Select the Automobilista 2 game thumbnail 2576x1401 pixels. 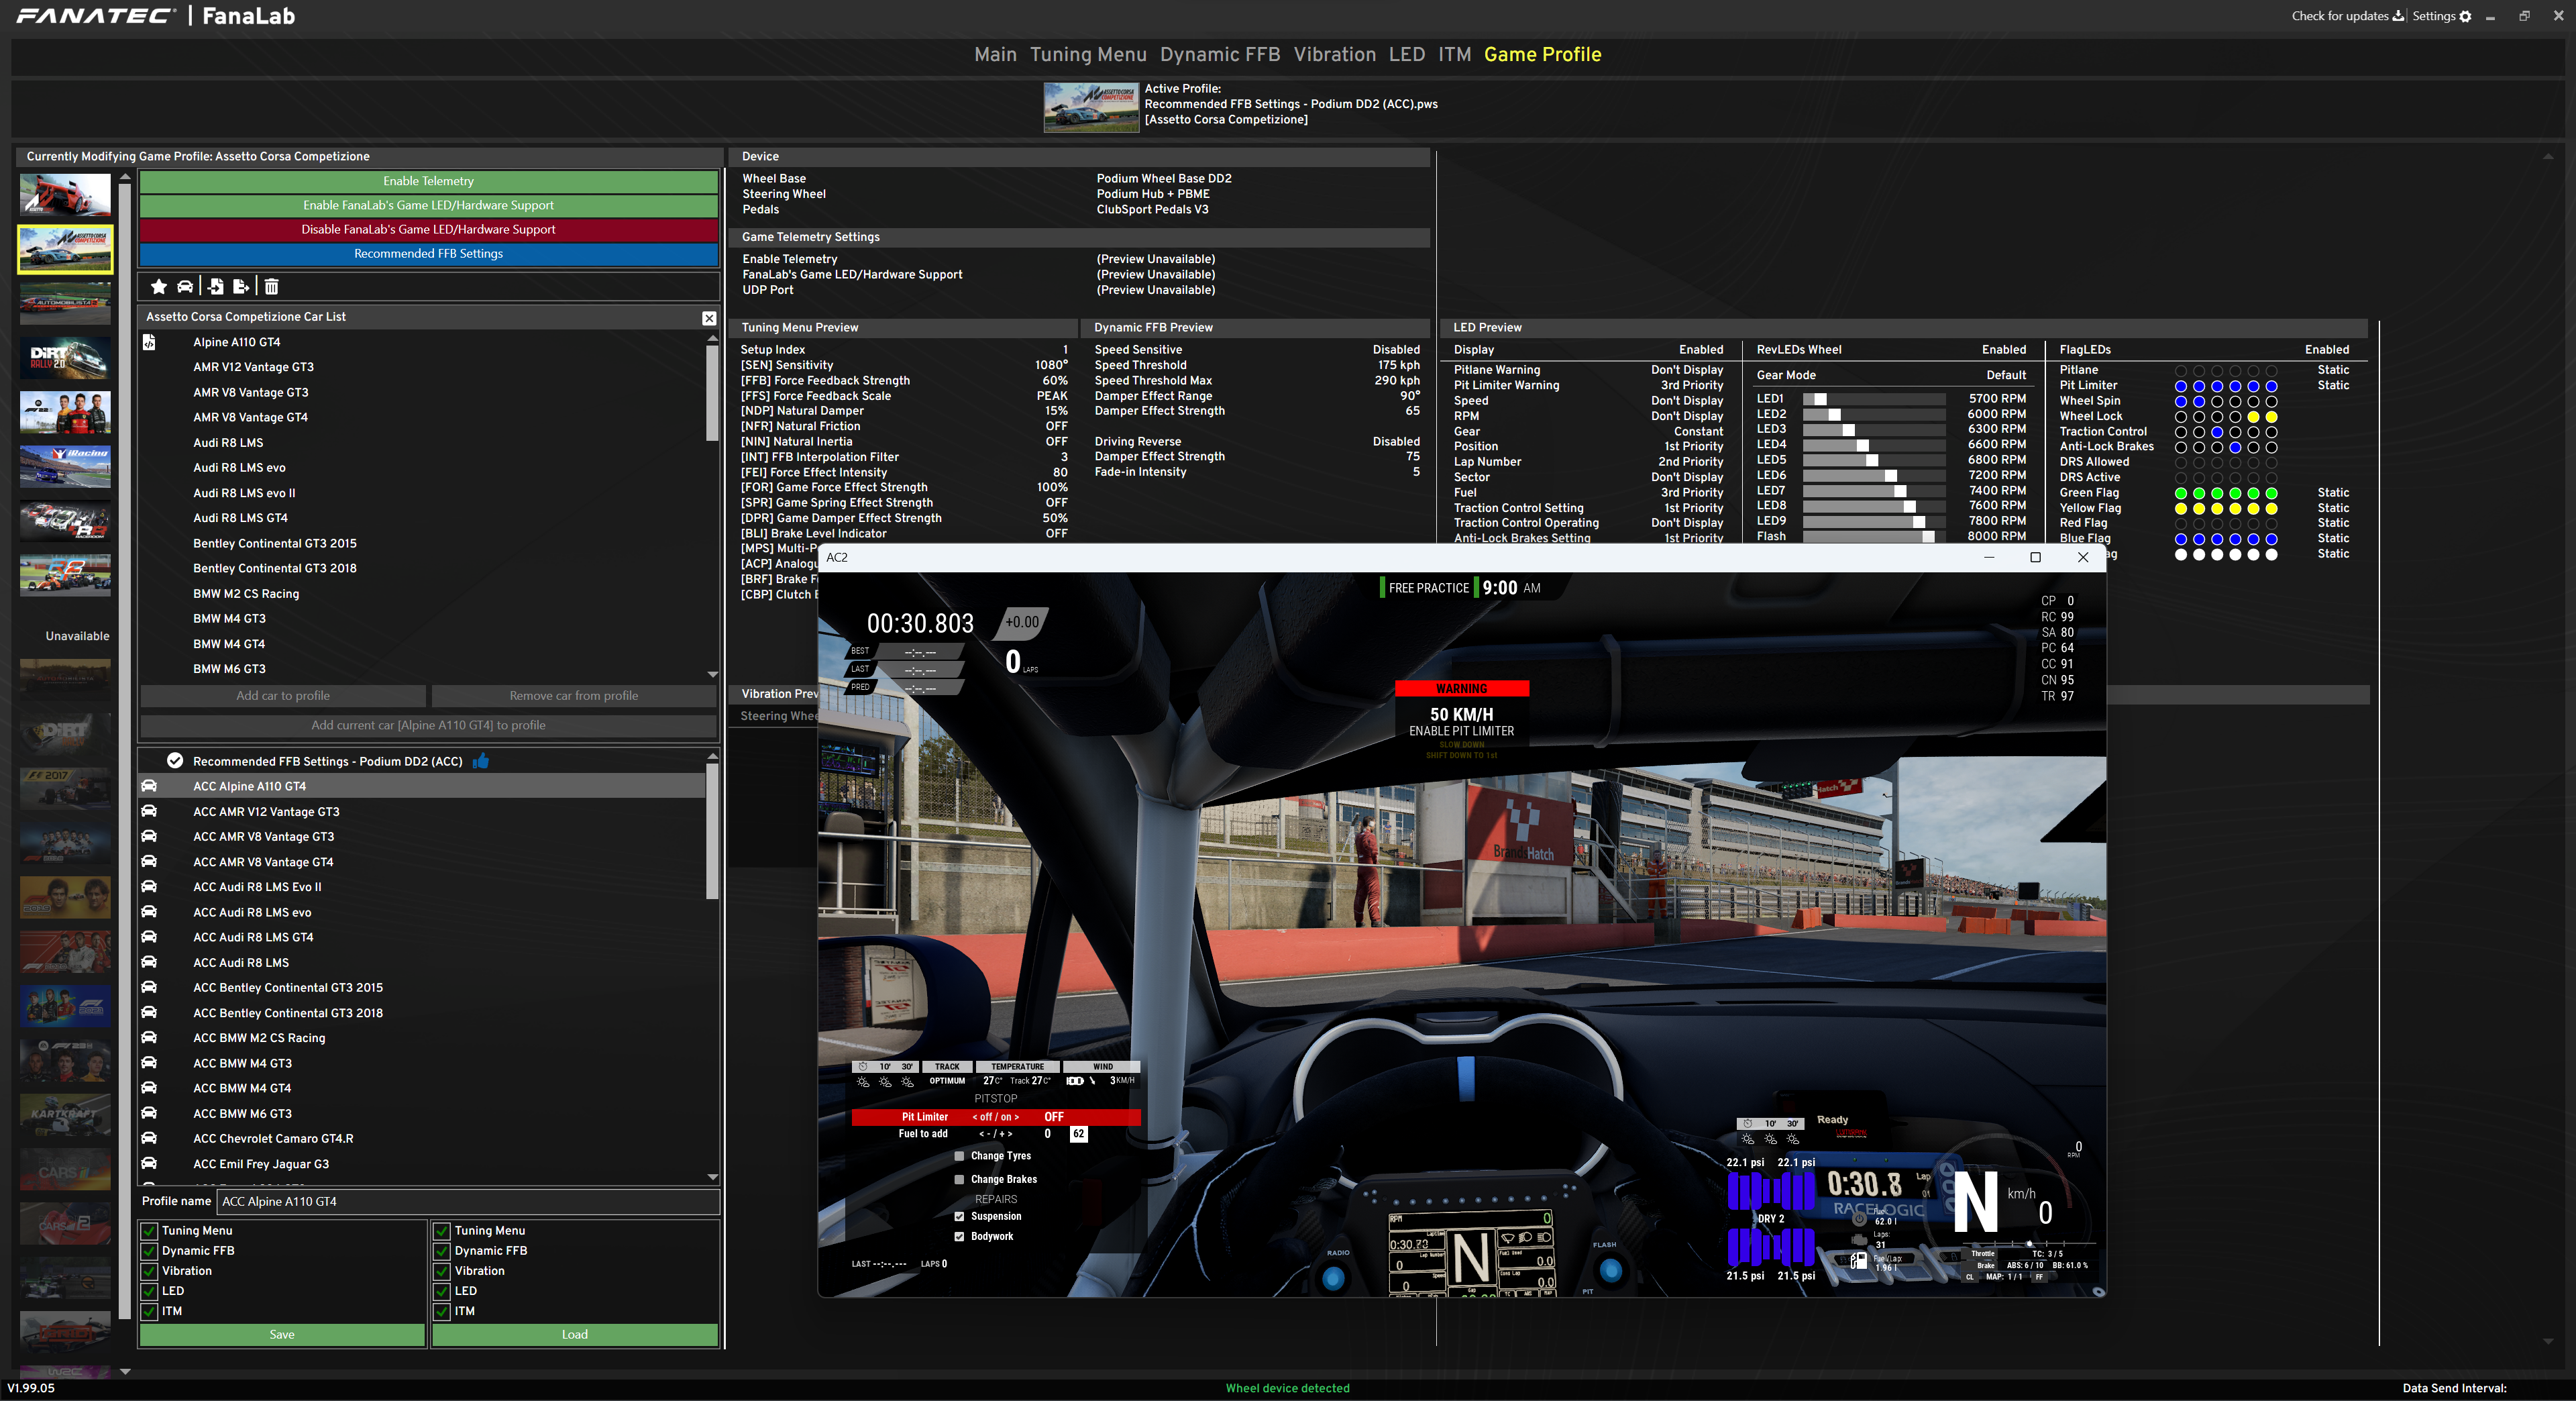pyautogui.click(x=65, y=303)
